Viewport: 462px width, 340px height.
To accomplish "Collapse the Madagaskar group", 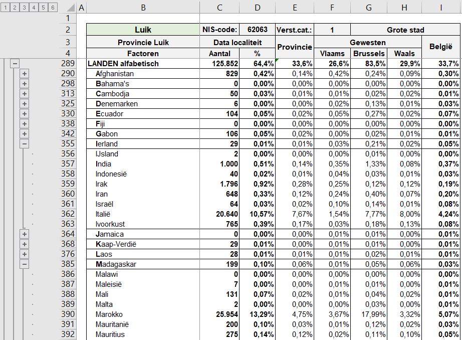I will coord(24,264).
